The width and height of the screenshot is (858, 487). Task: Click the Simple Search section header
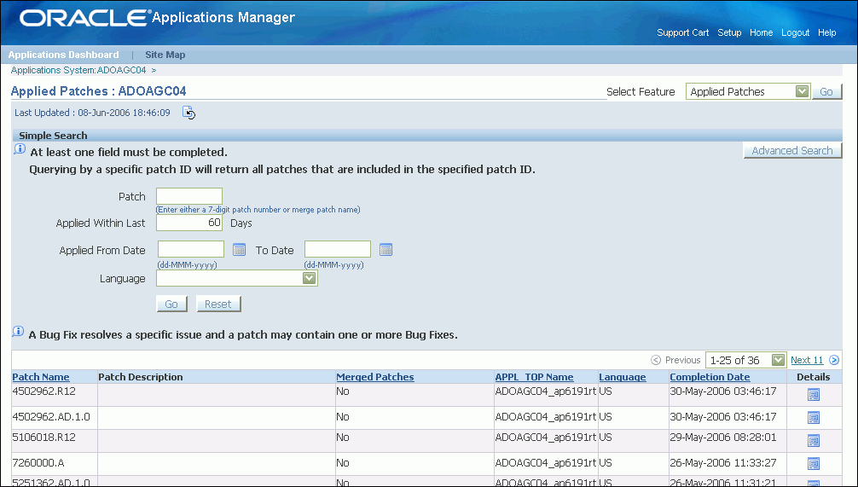coord(53,136)
